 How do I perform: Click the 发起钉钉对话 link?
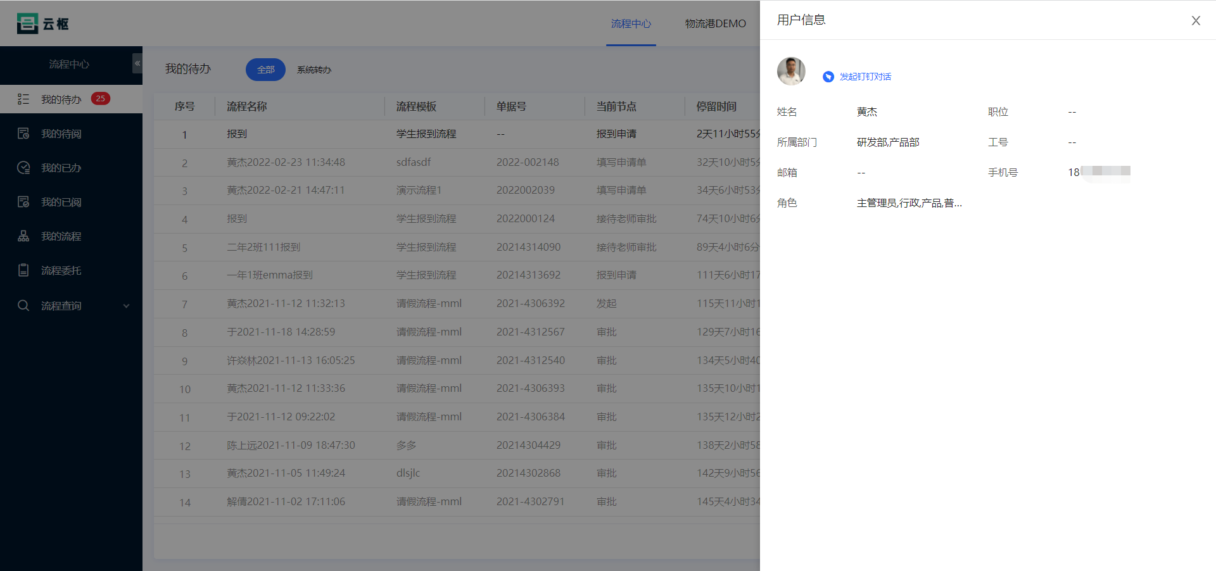point(865,77)
